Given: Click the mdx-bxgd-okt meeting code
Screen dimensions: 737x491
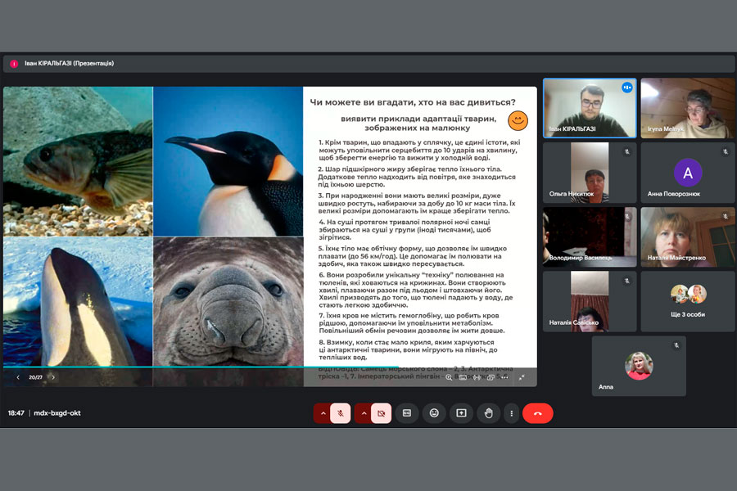Looking at the screenshot, I should point(57,413).
